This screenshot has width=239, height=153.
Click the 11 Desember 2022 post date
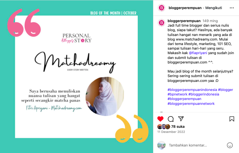point(171,132)
